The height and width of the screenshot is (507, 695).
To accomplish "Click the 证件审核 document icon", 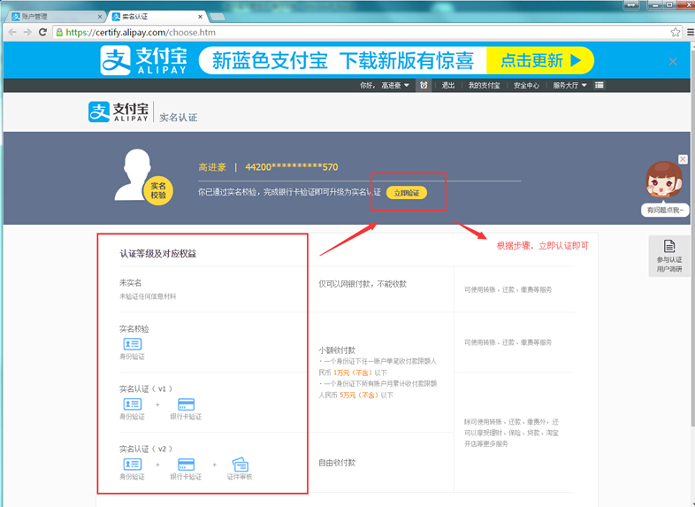I will [x=240, y=464].
